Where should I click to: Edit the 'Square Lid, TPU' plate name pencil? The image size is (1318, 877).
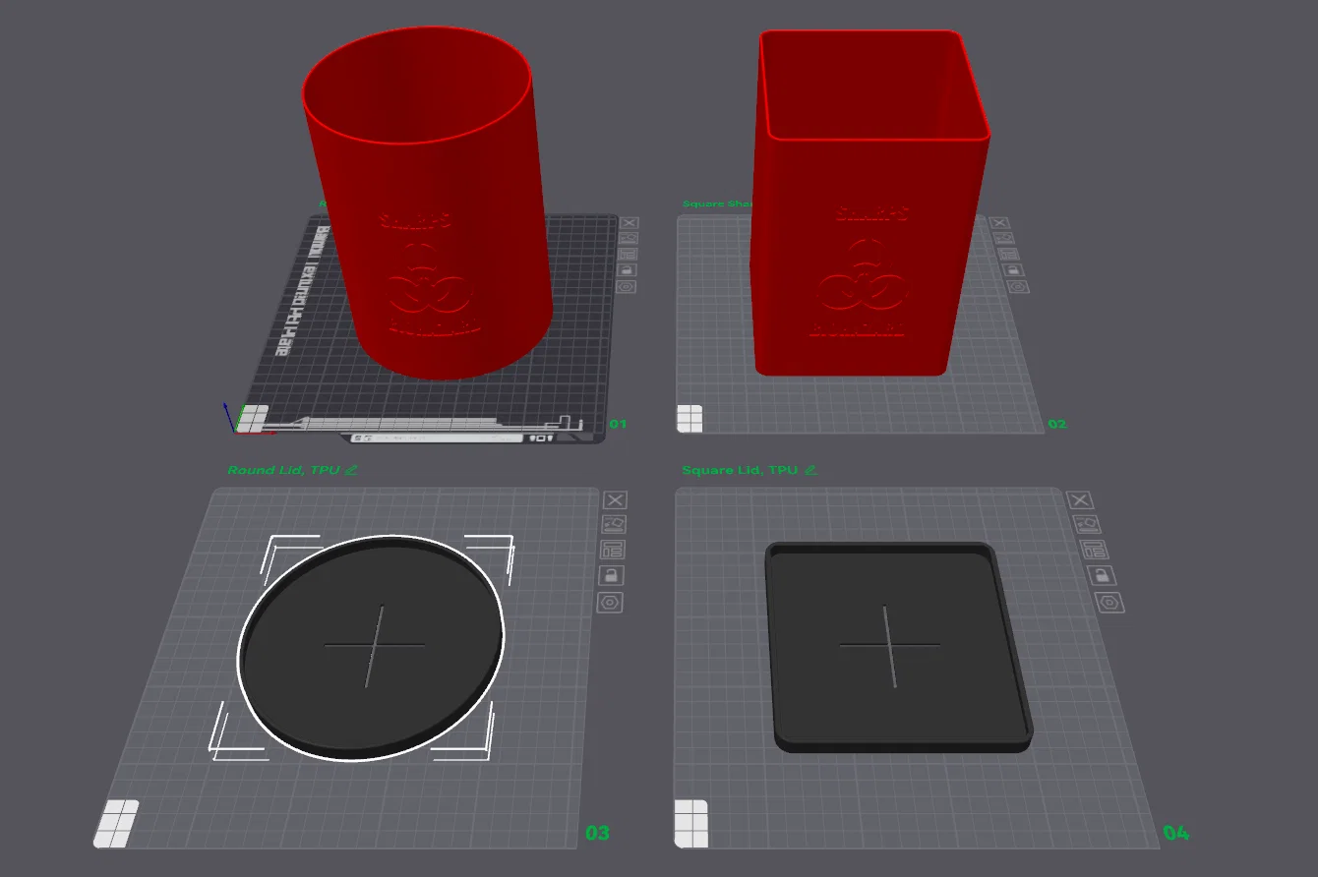click(810, 470)
